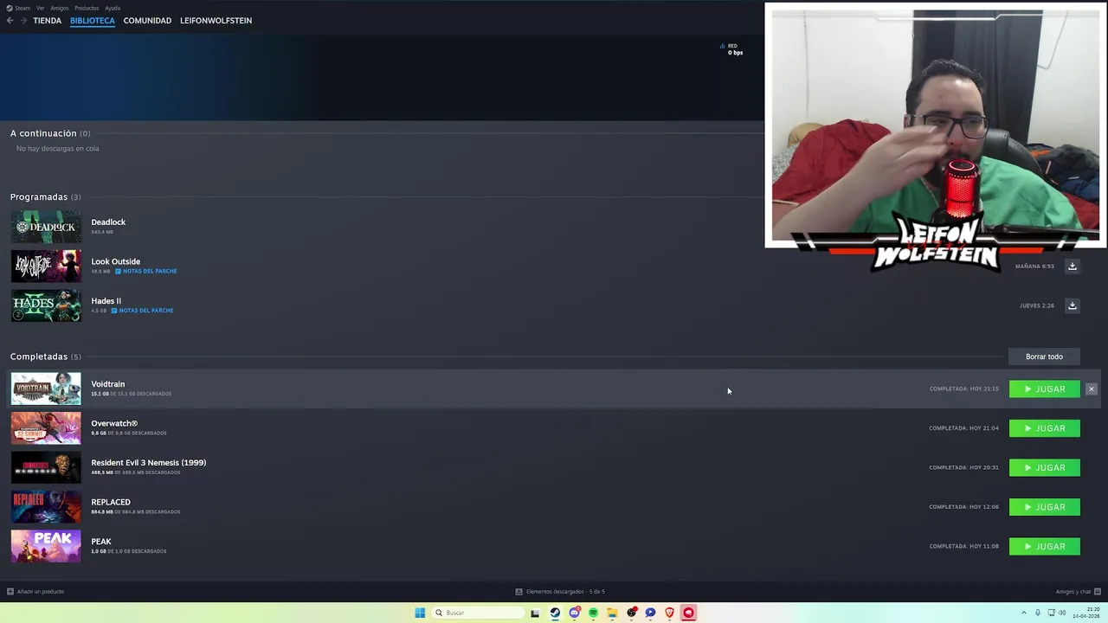
Task: Click the REPLACED title text
Action: tap(111, 503)
